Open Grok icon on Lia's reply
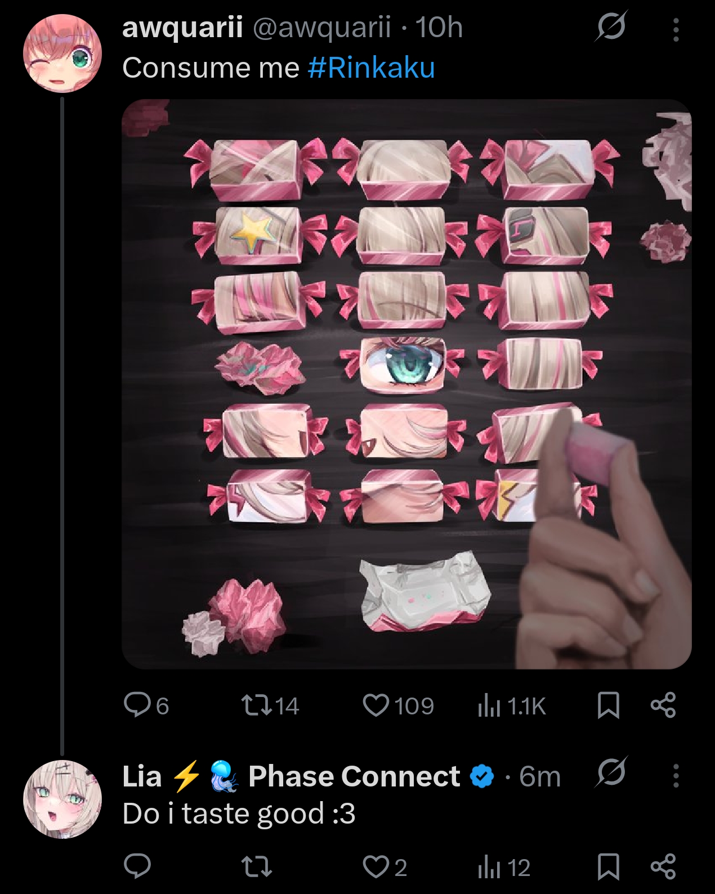The width and height of the screenshot is (715, 894). (611, 772)
